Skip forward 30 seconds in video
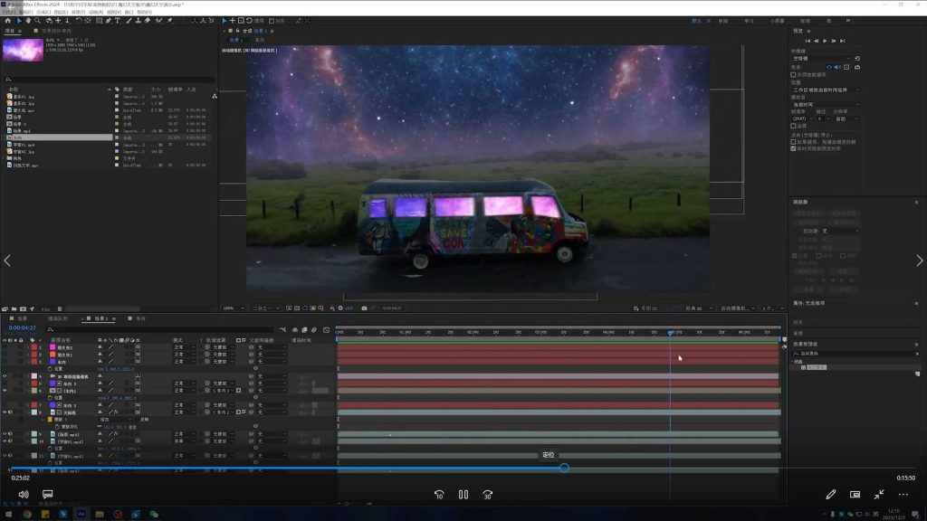Viewport: 927px width, 521px height. click(487, 495)
